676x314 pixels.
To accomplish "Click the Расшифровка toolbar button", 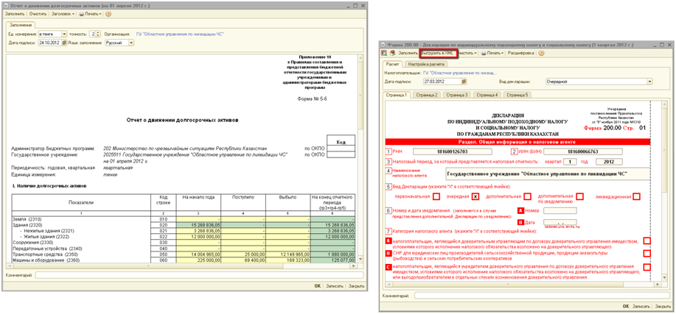I will coord(520,53).
